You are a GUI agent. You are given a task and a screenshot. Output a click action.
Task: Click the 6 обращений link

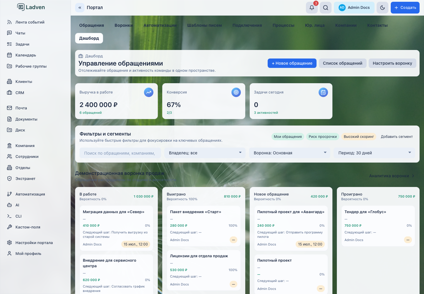coord(90,113)
